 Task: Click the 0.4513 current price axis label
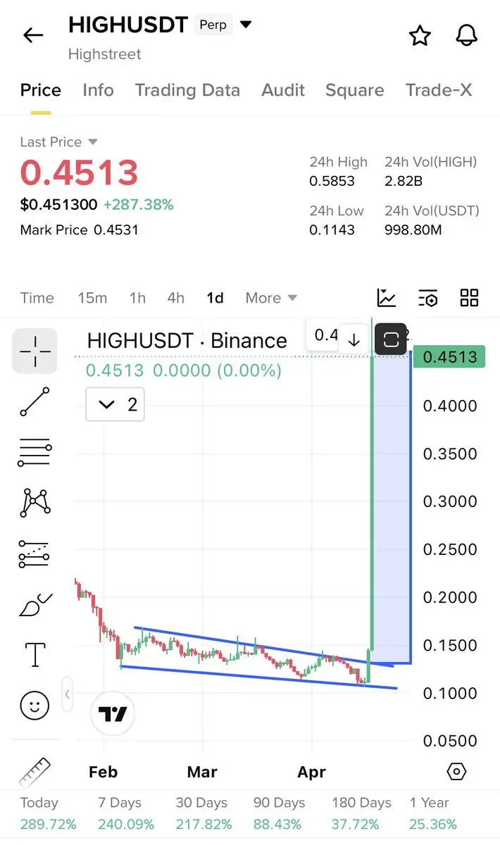pyautogui.click(x=450, y=357)
